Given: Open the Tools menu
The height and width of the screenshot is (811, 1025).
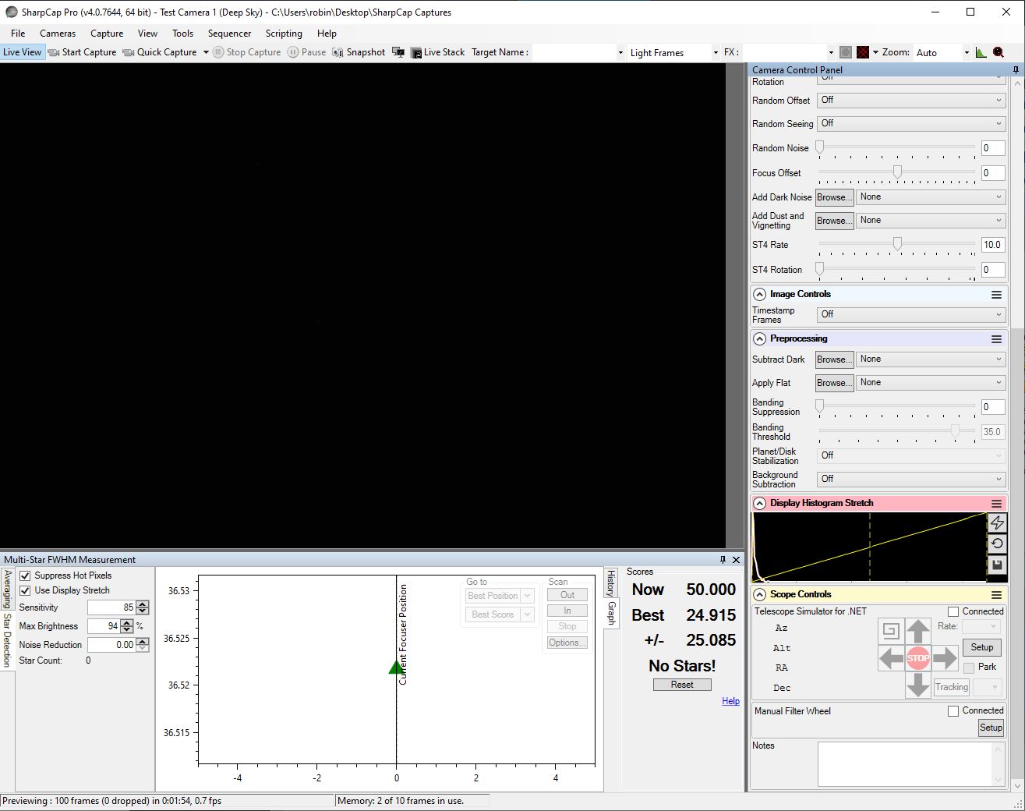Looking at the screenshot, I should pos(182,34).
